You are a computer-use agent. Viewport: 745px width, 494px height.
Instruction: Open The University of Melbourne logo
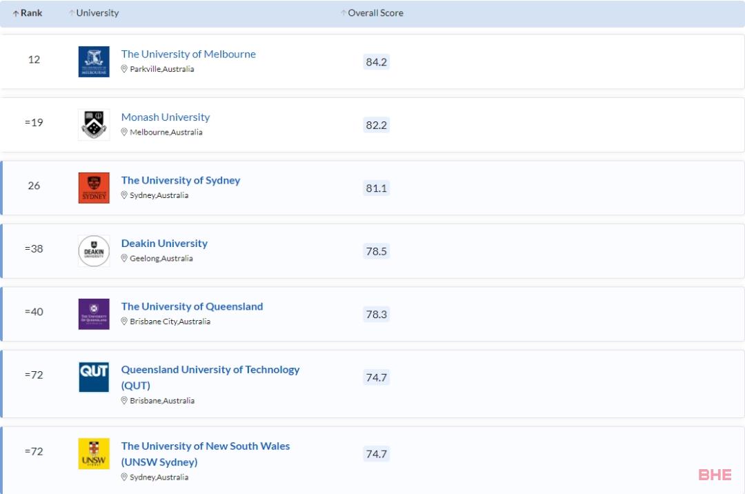[94, 62]
